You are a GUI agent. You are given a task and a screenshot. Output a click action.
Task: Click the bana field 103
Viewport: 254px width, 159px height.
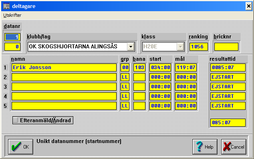coord(139,68)
